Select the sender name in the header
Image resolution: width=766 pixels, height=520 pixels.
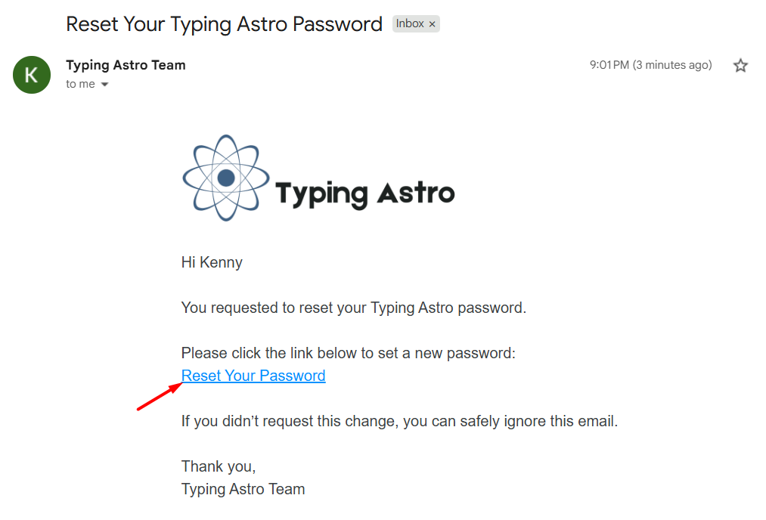coord(126,65)
